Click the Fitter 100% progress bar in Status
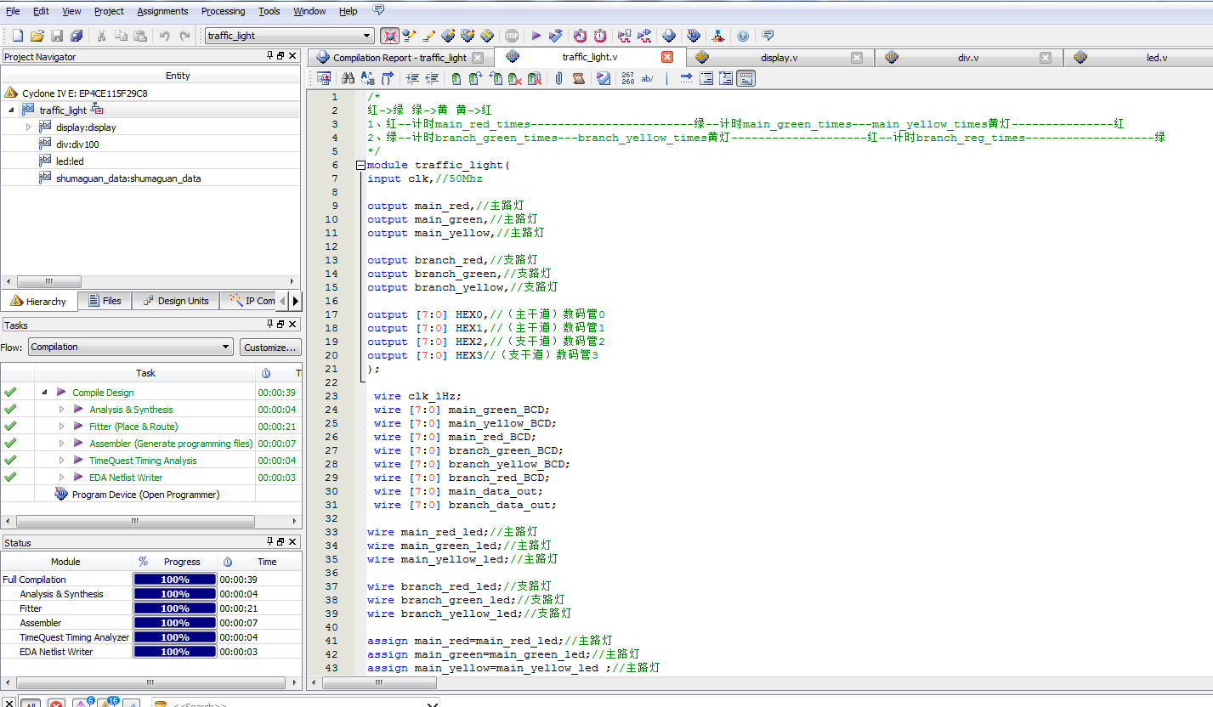 pyautogui.click(x=174, y=608)
